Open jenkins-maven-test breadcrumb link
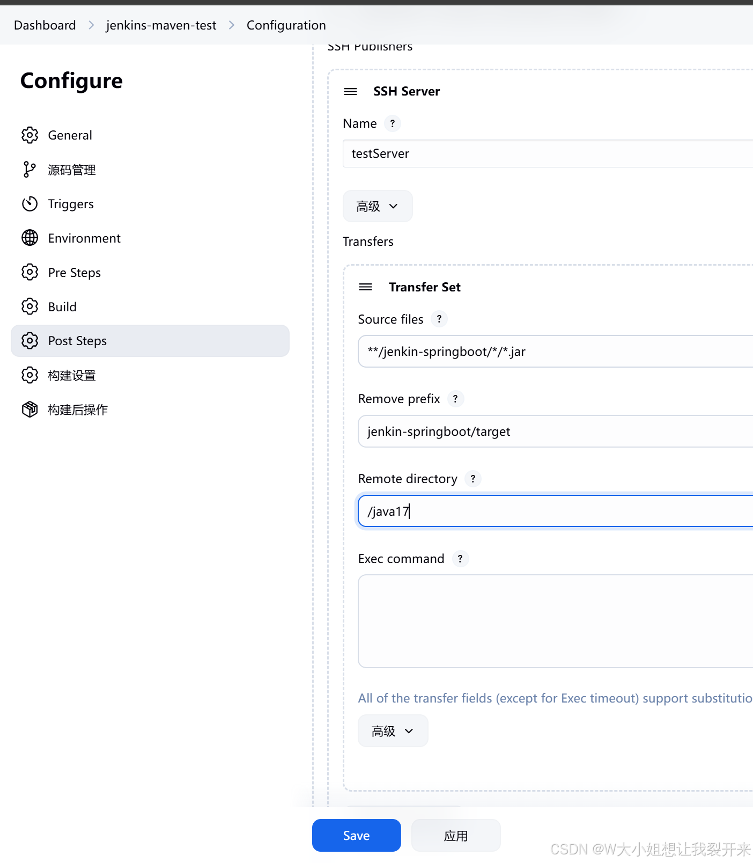 161,25
